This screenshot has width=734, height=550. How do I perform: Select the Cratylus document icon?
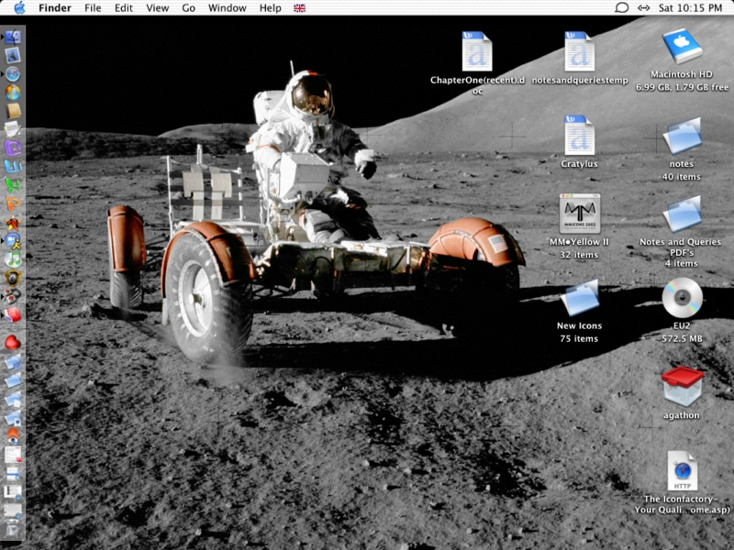(579, 136)
